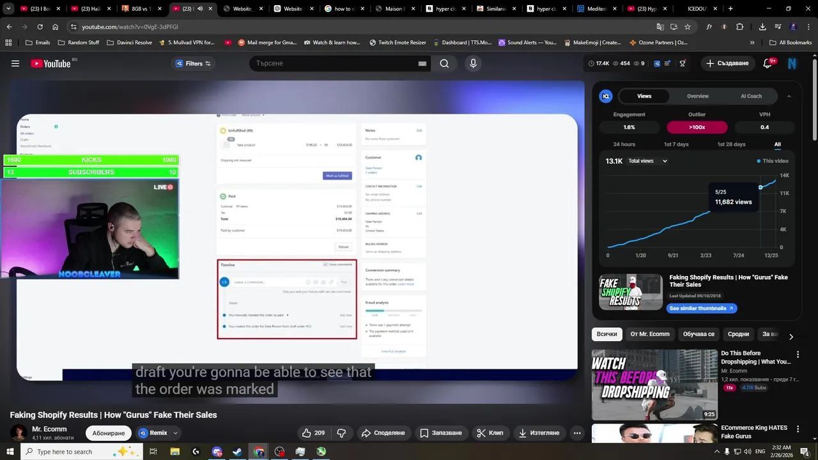Start voice search with the microphone
This screenshot has width=818, height=460.
pos(473,63)
